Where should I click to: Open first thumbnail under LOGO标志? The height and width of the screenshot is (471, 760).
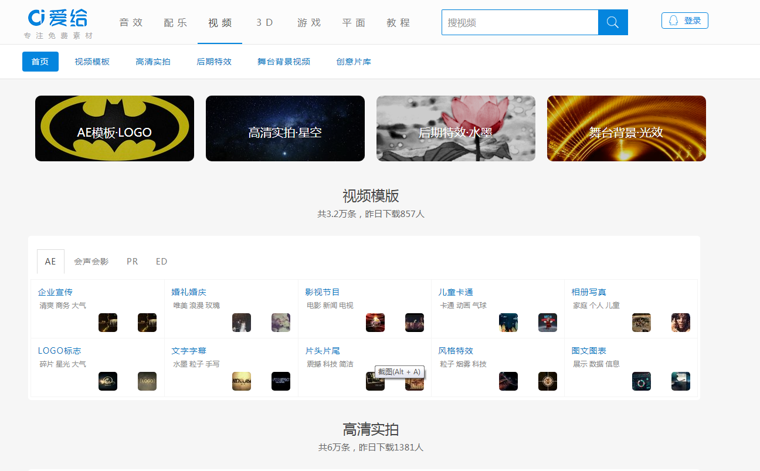108,381
